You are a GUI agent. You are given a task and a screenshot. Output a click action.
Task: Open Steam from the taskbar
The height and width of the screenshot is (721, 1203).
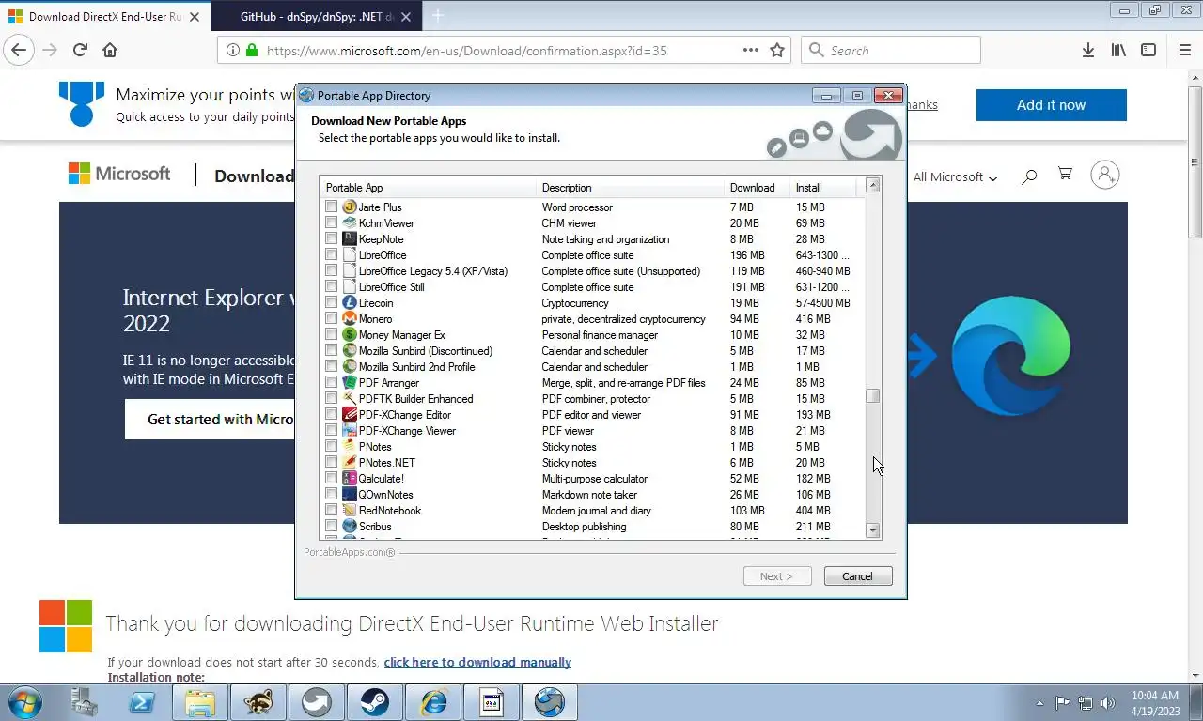point(375,702)
